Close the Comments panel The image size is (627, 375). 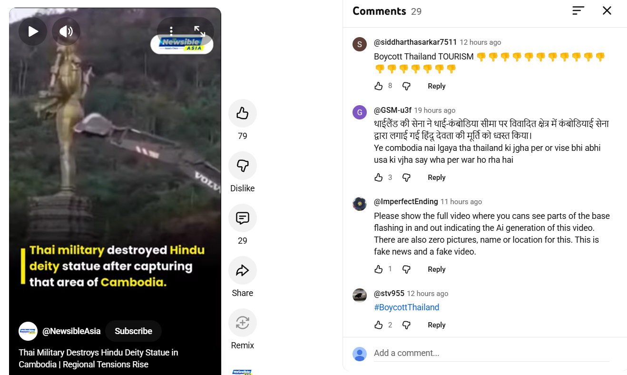[x=607, y=10]
